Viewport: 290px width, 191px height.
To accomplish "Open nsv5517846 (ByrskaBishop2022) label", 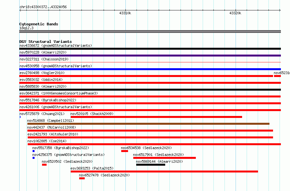I will click(48, 100).
